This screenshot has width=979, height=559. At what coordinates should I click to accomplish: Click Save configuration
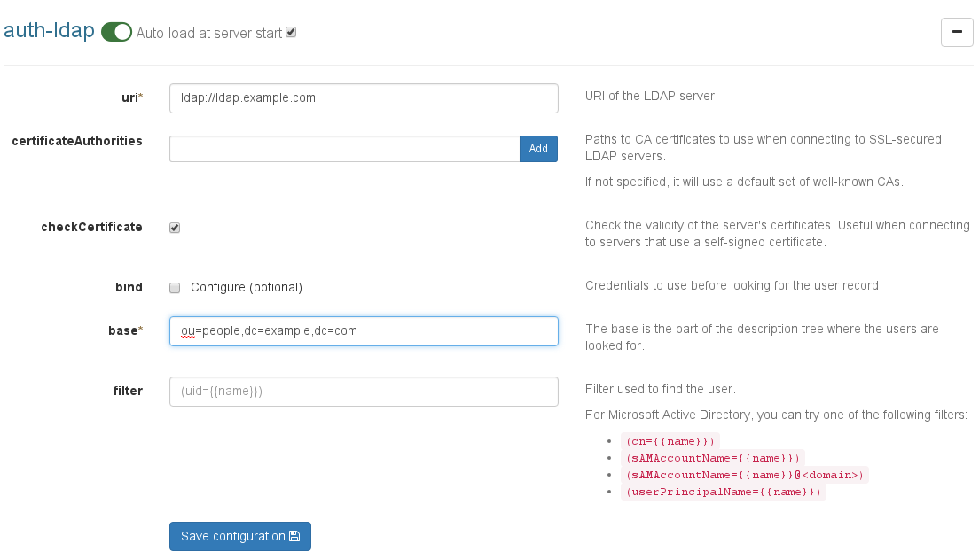click(x=239, y=536)
